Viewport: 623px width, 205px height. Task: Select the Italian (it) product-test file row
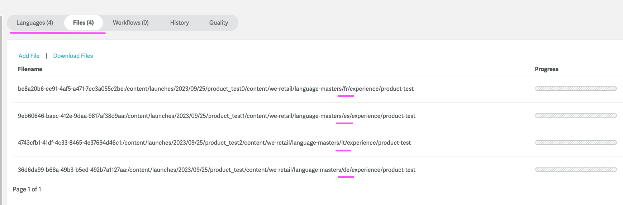pos(214,143)
